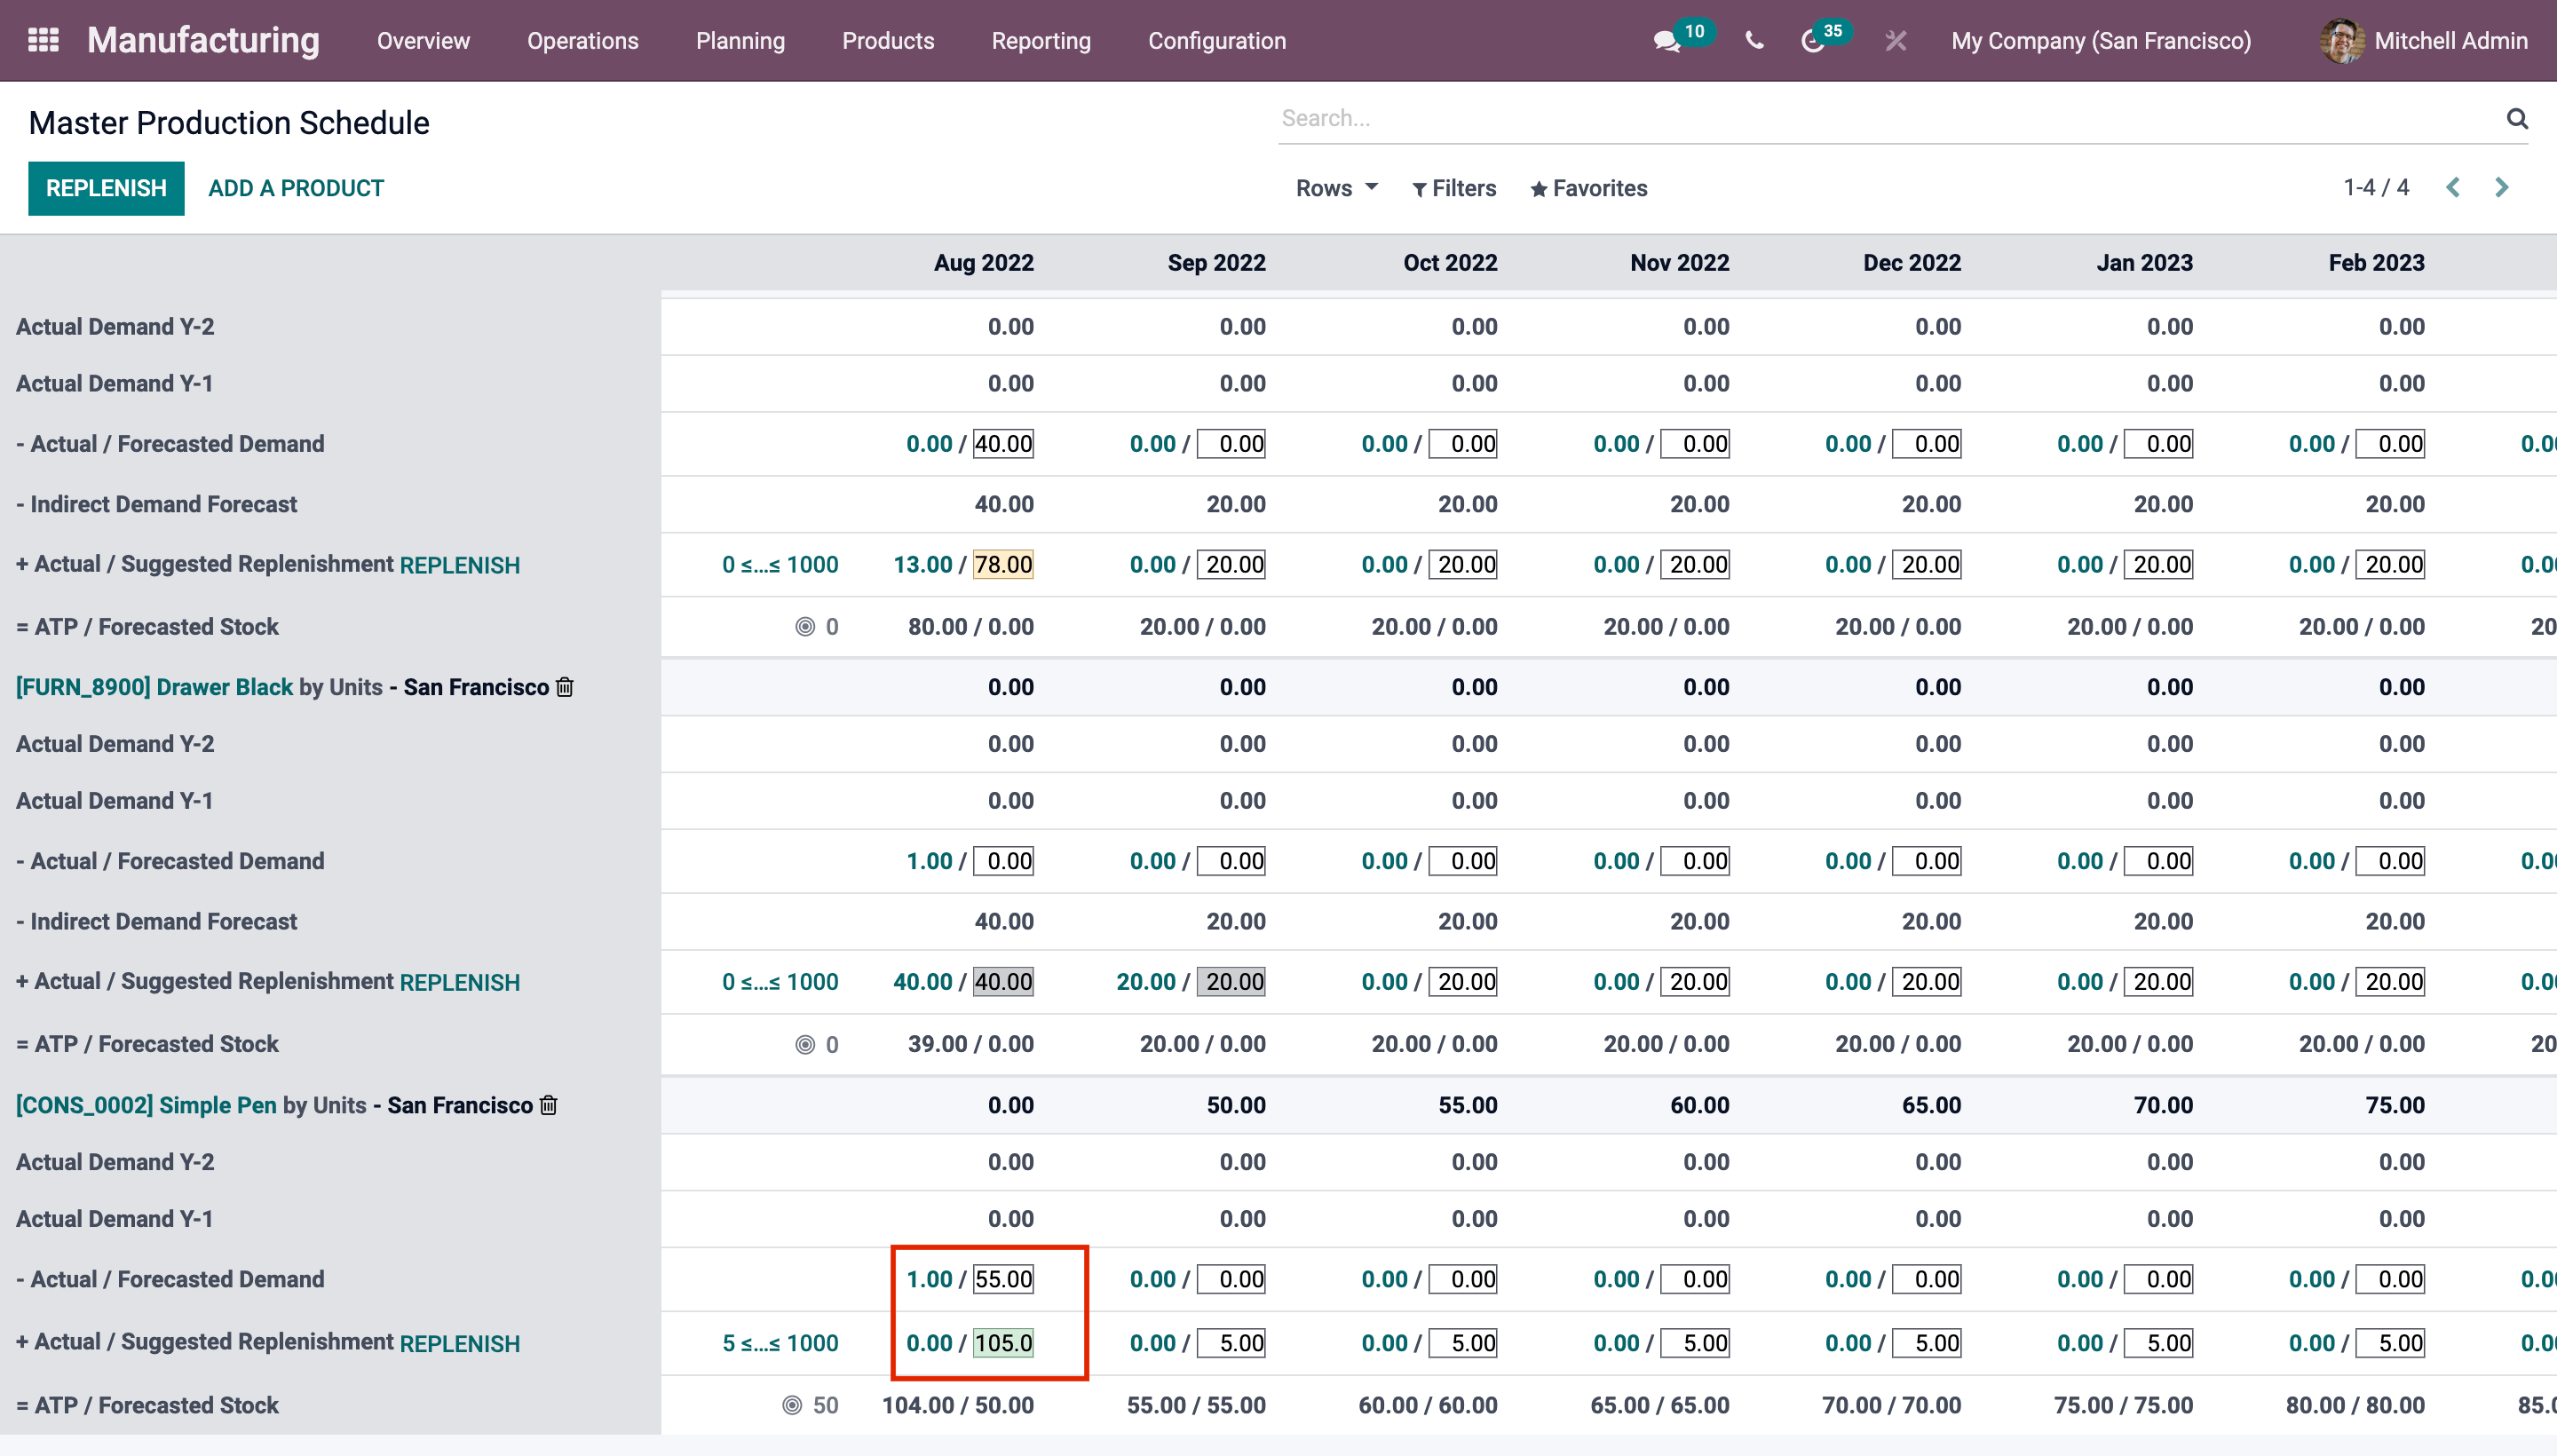Expand the Rows dropdown
The width and height of the screenshot is (2557, 1456).
[x=1336, y=188]
